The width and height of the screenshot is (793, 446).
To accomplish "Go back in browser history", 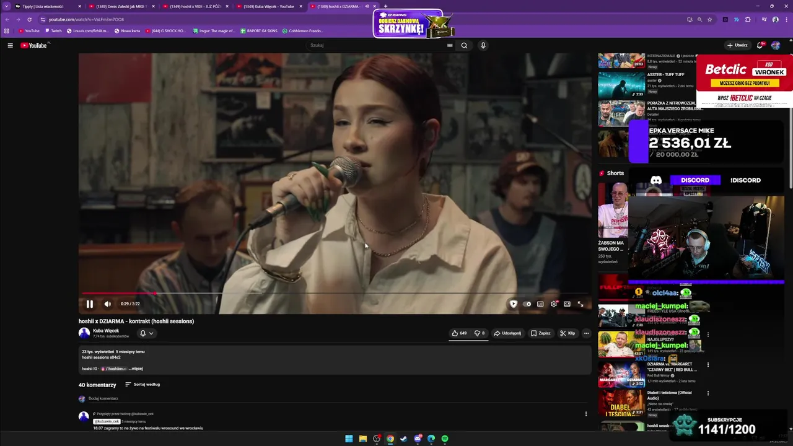I will pos(7,19).
